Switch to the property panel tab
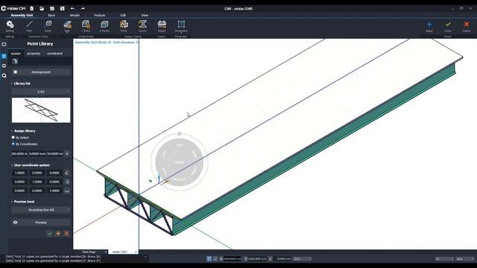Viewport: 477px width, 268px height. click(34, 54)
